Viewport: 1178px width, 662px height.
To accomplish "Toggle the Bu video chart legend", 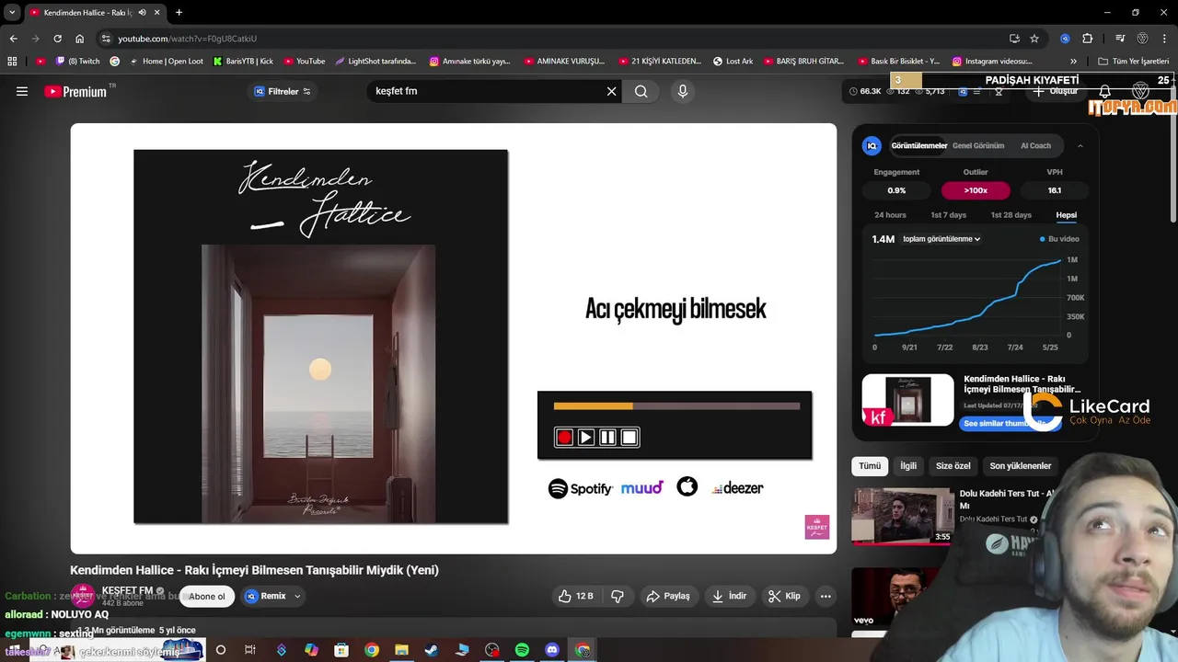I will (1059, 239).
